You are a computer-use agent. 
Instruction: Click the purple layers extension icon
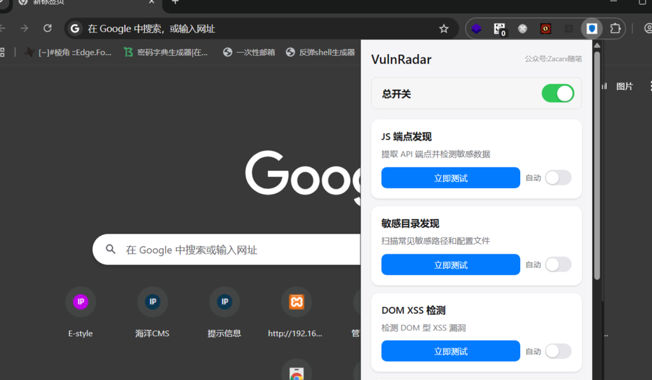(477, 28)
